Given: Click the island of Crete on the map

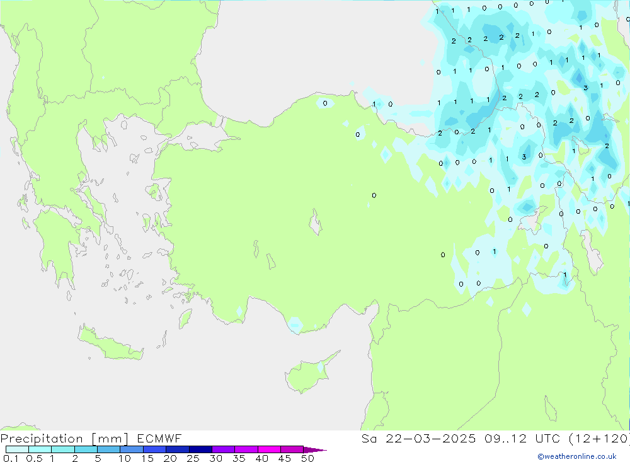Looking at the screenshot, I should (x=110, y=345).
